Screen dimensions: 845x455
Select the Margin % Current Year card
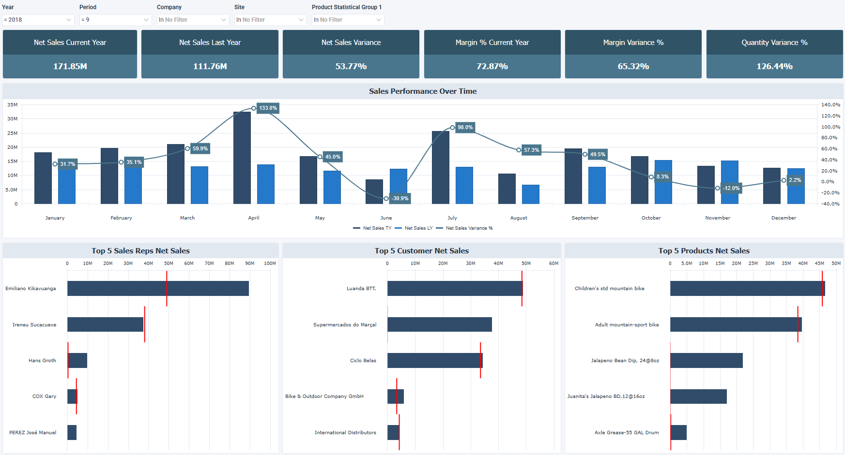point(492,54)
